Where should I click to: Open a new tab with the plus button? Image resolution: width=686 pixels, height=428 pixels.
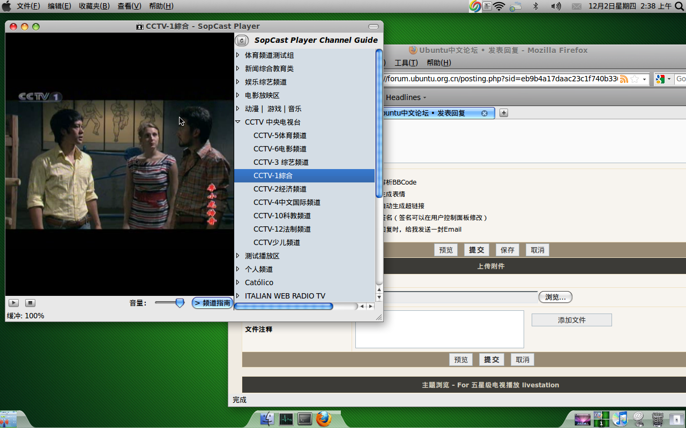click(504, 113)
